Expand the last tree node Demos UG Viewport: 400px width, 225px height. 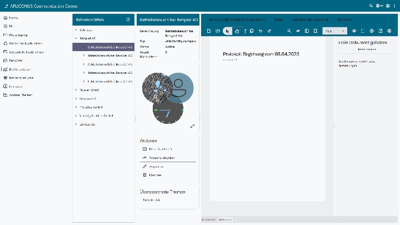[76, 124]
